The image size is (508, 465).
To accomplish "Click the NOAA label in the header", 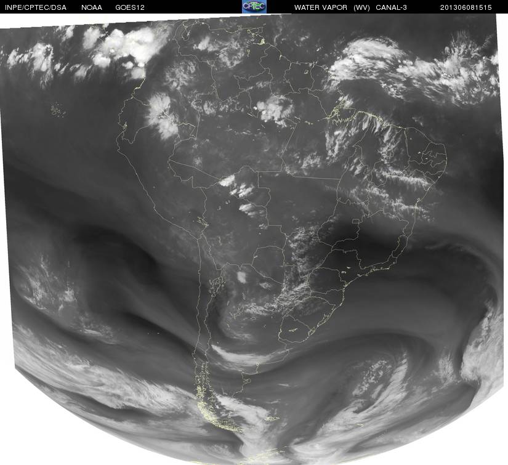I will pos(92,7).
